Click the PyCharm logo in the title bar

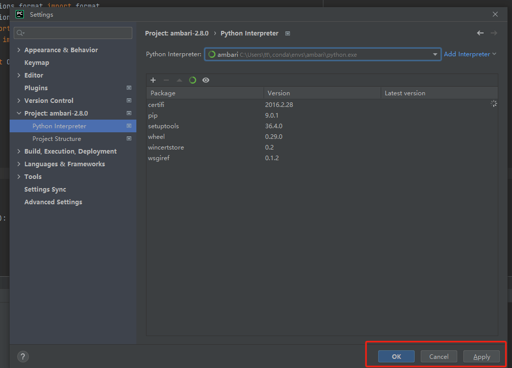tap(20, 14)
